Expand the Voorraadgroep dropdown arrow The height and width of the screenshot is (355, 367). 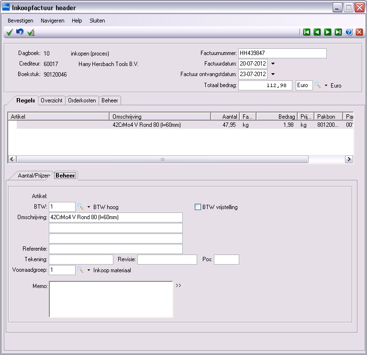click(x=89, y=270)
